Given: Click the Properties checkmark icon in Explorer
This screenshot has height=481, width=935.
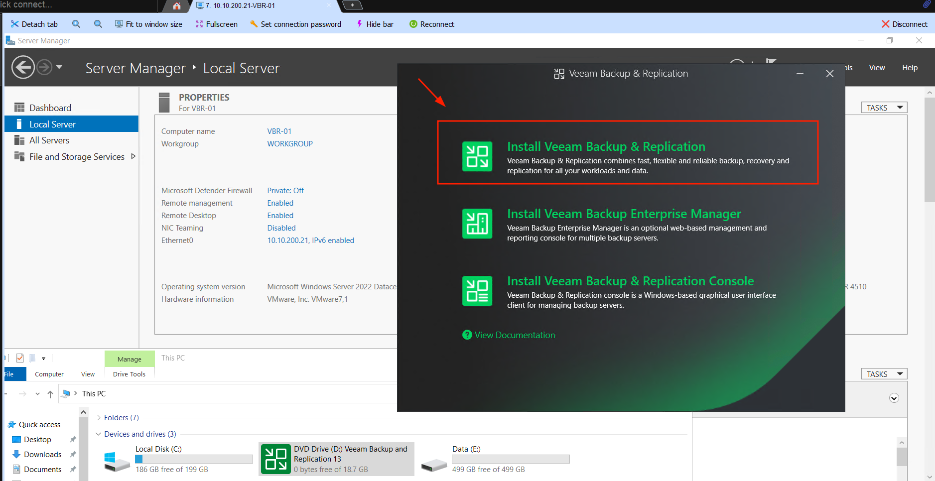Looking at the screenshot, I should [x=20, y=358].
